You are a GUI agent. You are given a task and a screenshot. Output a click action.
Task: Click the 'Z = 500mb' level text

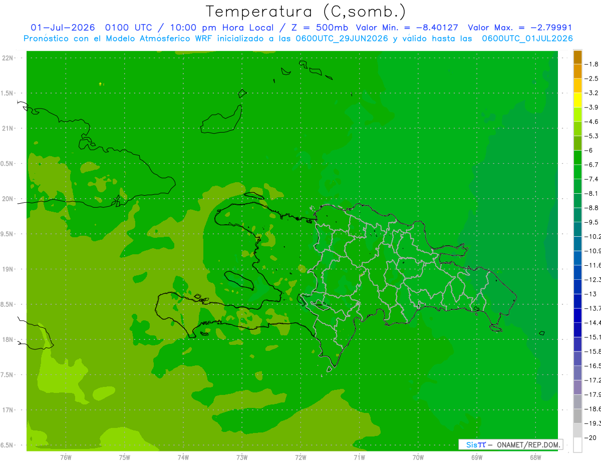click(321, 28)
